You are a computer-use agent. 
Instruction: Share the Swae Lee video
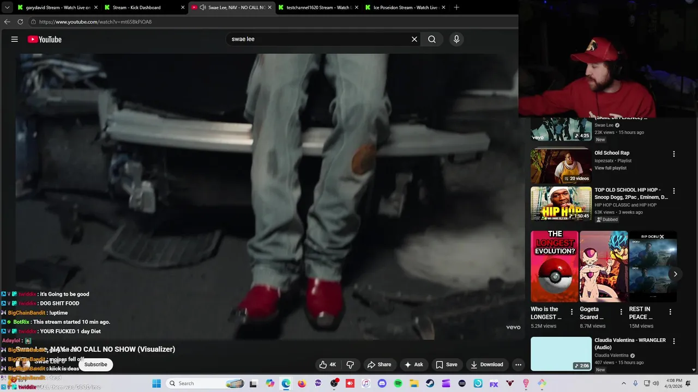[380, 365]
